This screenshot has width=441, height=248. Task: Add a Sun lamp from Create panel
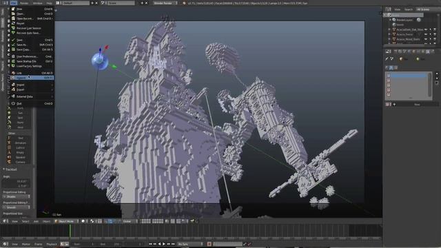pyautogui.click(x=20, y=113)
